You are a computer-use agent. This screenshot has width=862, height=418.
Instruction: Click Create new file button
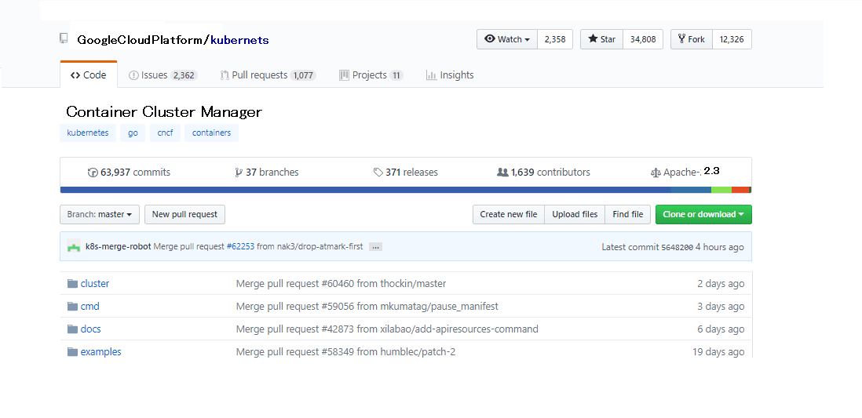coord(509,214)
